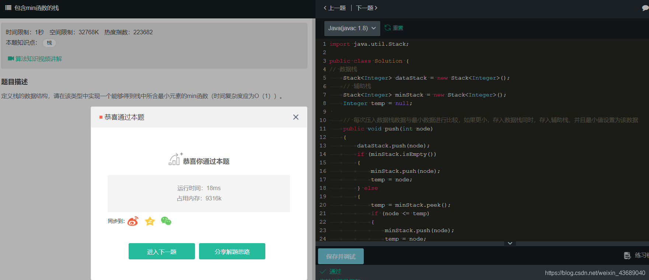This screenshot has width=649, height=280.
Task: Open the 算法知识视频讲解 link
Action: point(39,59)
